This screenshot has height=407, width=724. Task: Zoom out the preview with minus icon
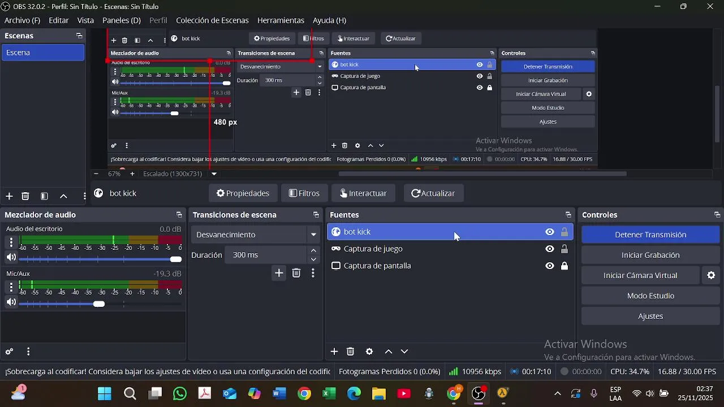click(x=96, y=174)
